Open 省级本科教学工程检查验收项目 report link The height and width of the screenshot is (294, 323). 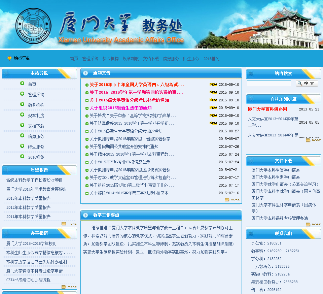(x=34, y=180)
